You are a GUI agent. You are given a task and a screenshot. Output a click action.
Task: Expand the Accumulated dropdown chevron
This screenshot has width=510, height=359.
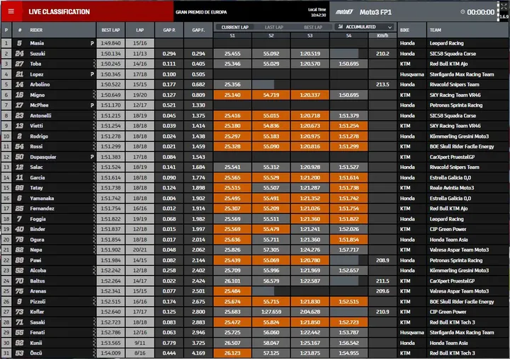390,28
